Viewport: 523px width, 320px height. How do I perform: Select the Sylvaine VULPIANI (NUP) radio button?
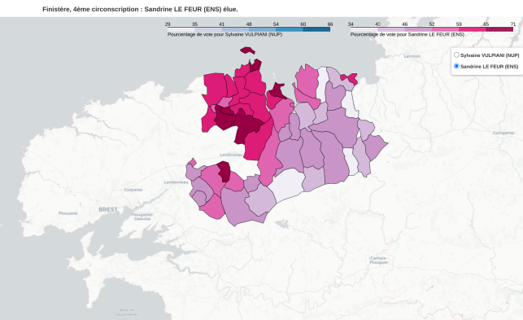coord(456,55)
